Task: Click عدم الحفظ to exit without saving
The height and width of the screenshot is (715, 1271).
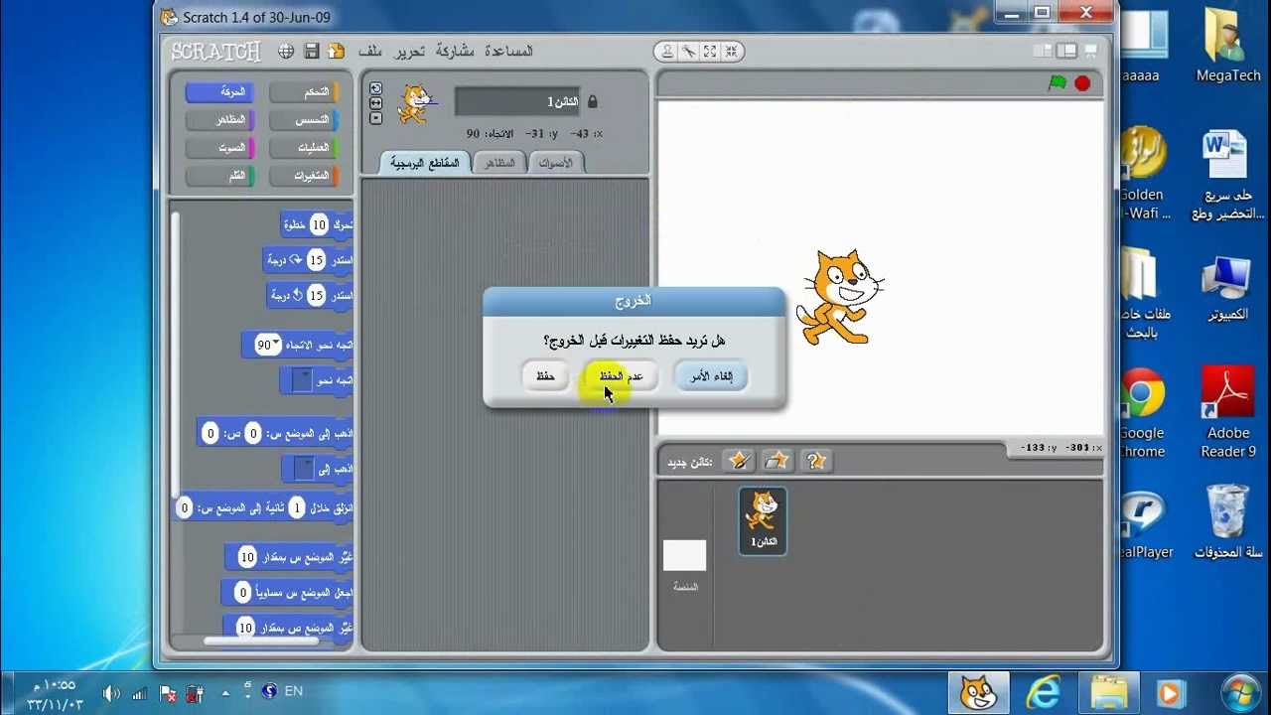Action: (x=621, y=375)
